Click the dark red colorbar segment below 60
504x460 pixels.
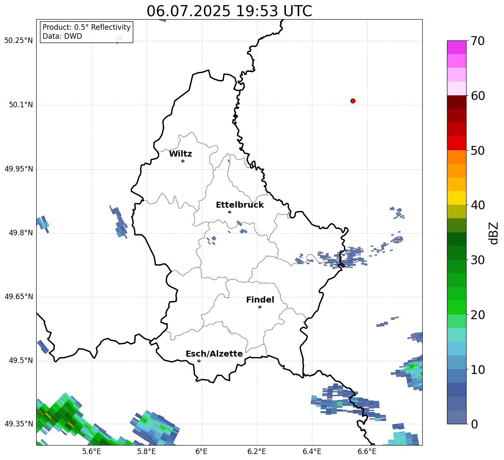pos(456,102)
